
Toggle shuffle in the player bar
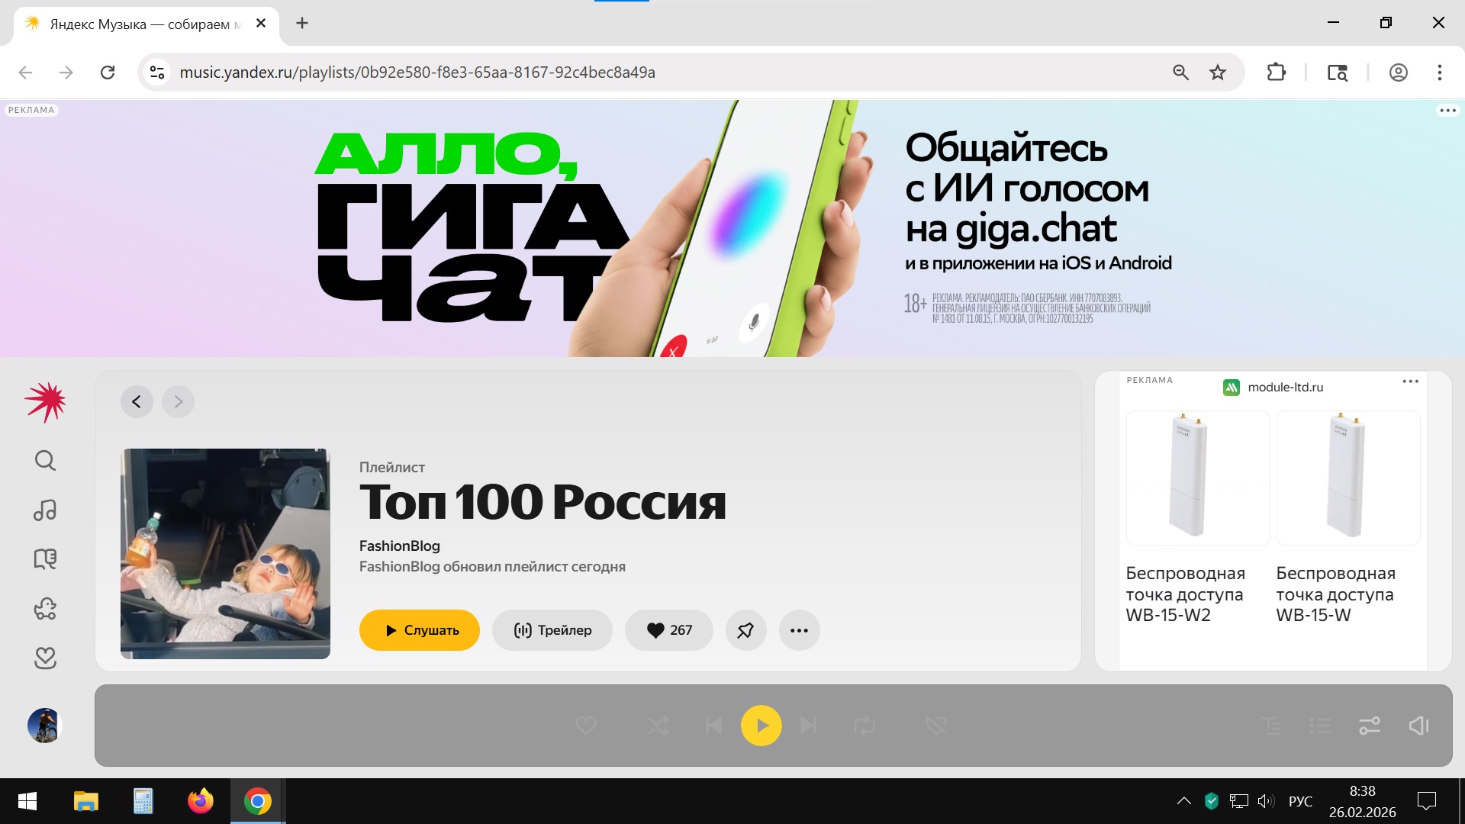tap(658, 726)
